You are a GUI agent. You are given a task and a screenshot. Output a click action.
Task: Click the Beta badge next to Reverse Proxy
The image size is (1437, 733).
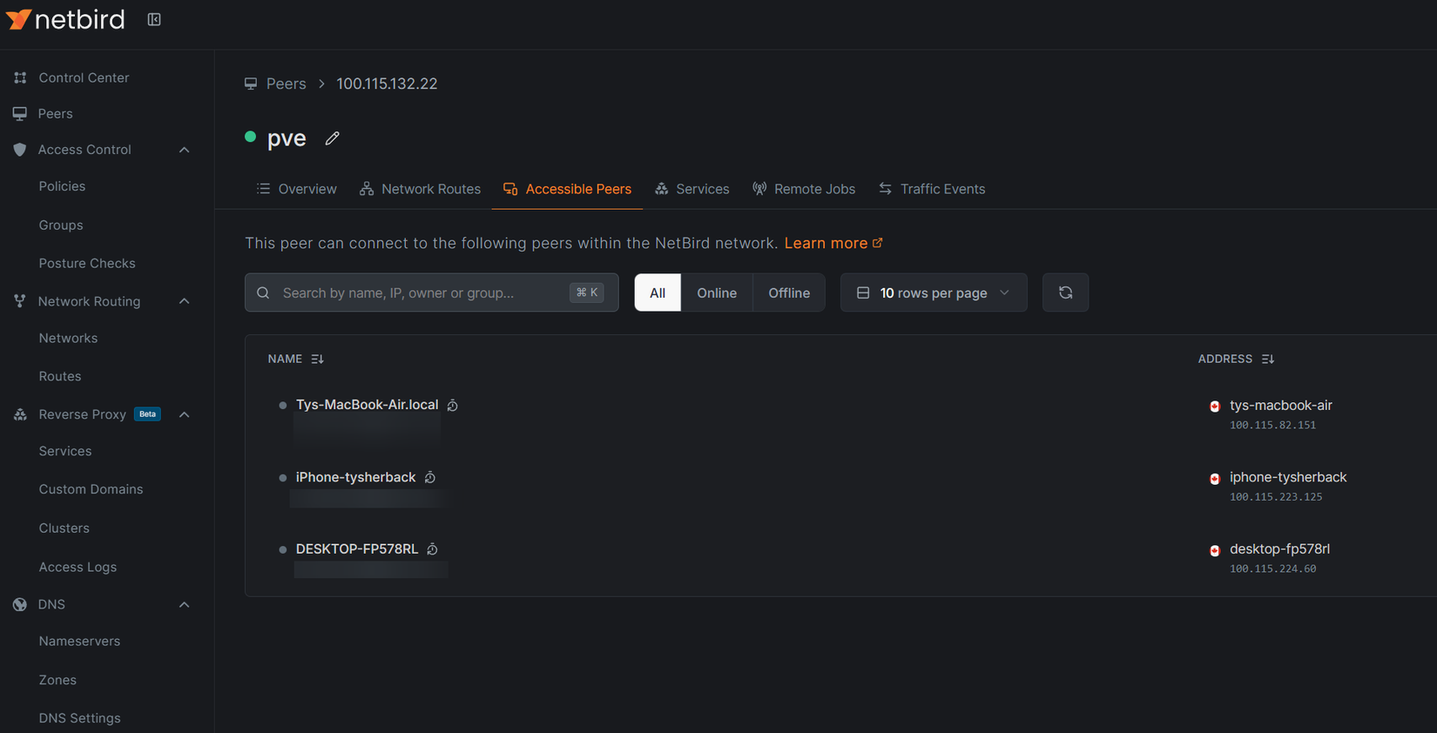[x=148, y=414]
